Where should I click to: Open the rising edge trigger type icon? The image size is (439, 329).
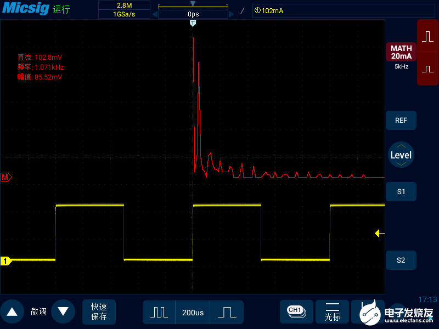(x=243, y=11)
